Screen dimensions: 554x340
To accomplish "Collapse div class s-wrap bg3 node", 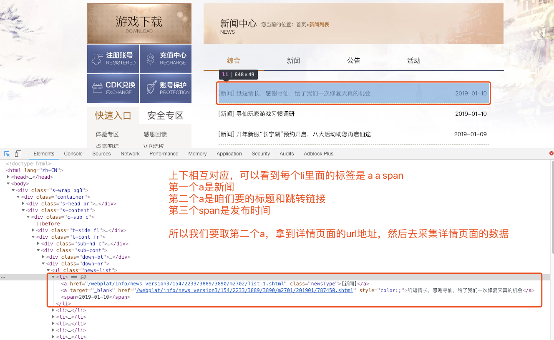I will click(13, 190).
